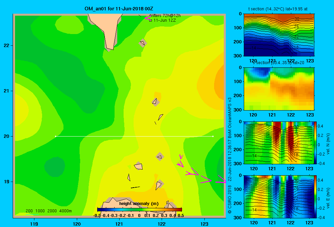This screenshot has width=334, height=227.
Task: Select the '200 1000 2000 4000m' depth legend
Action: [x=48, y=211]
